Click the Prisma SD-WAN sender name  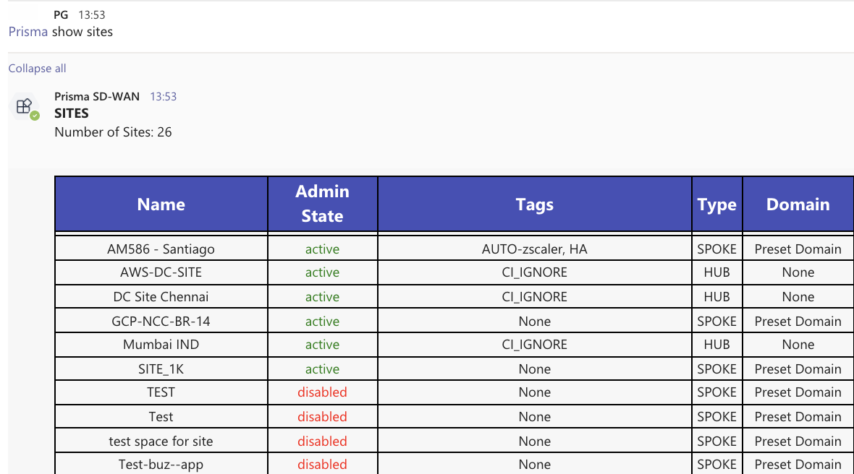97,97
